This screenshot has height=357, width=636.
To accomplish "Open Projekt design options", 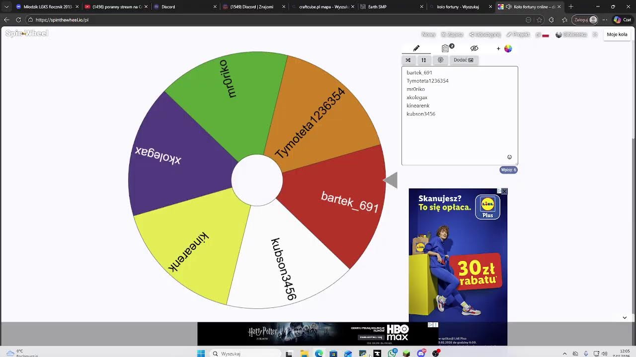I will pyautogui.click(x=518, y=35).
